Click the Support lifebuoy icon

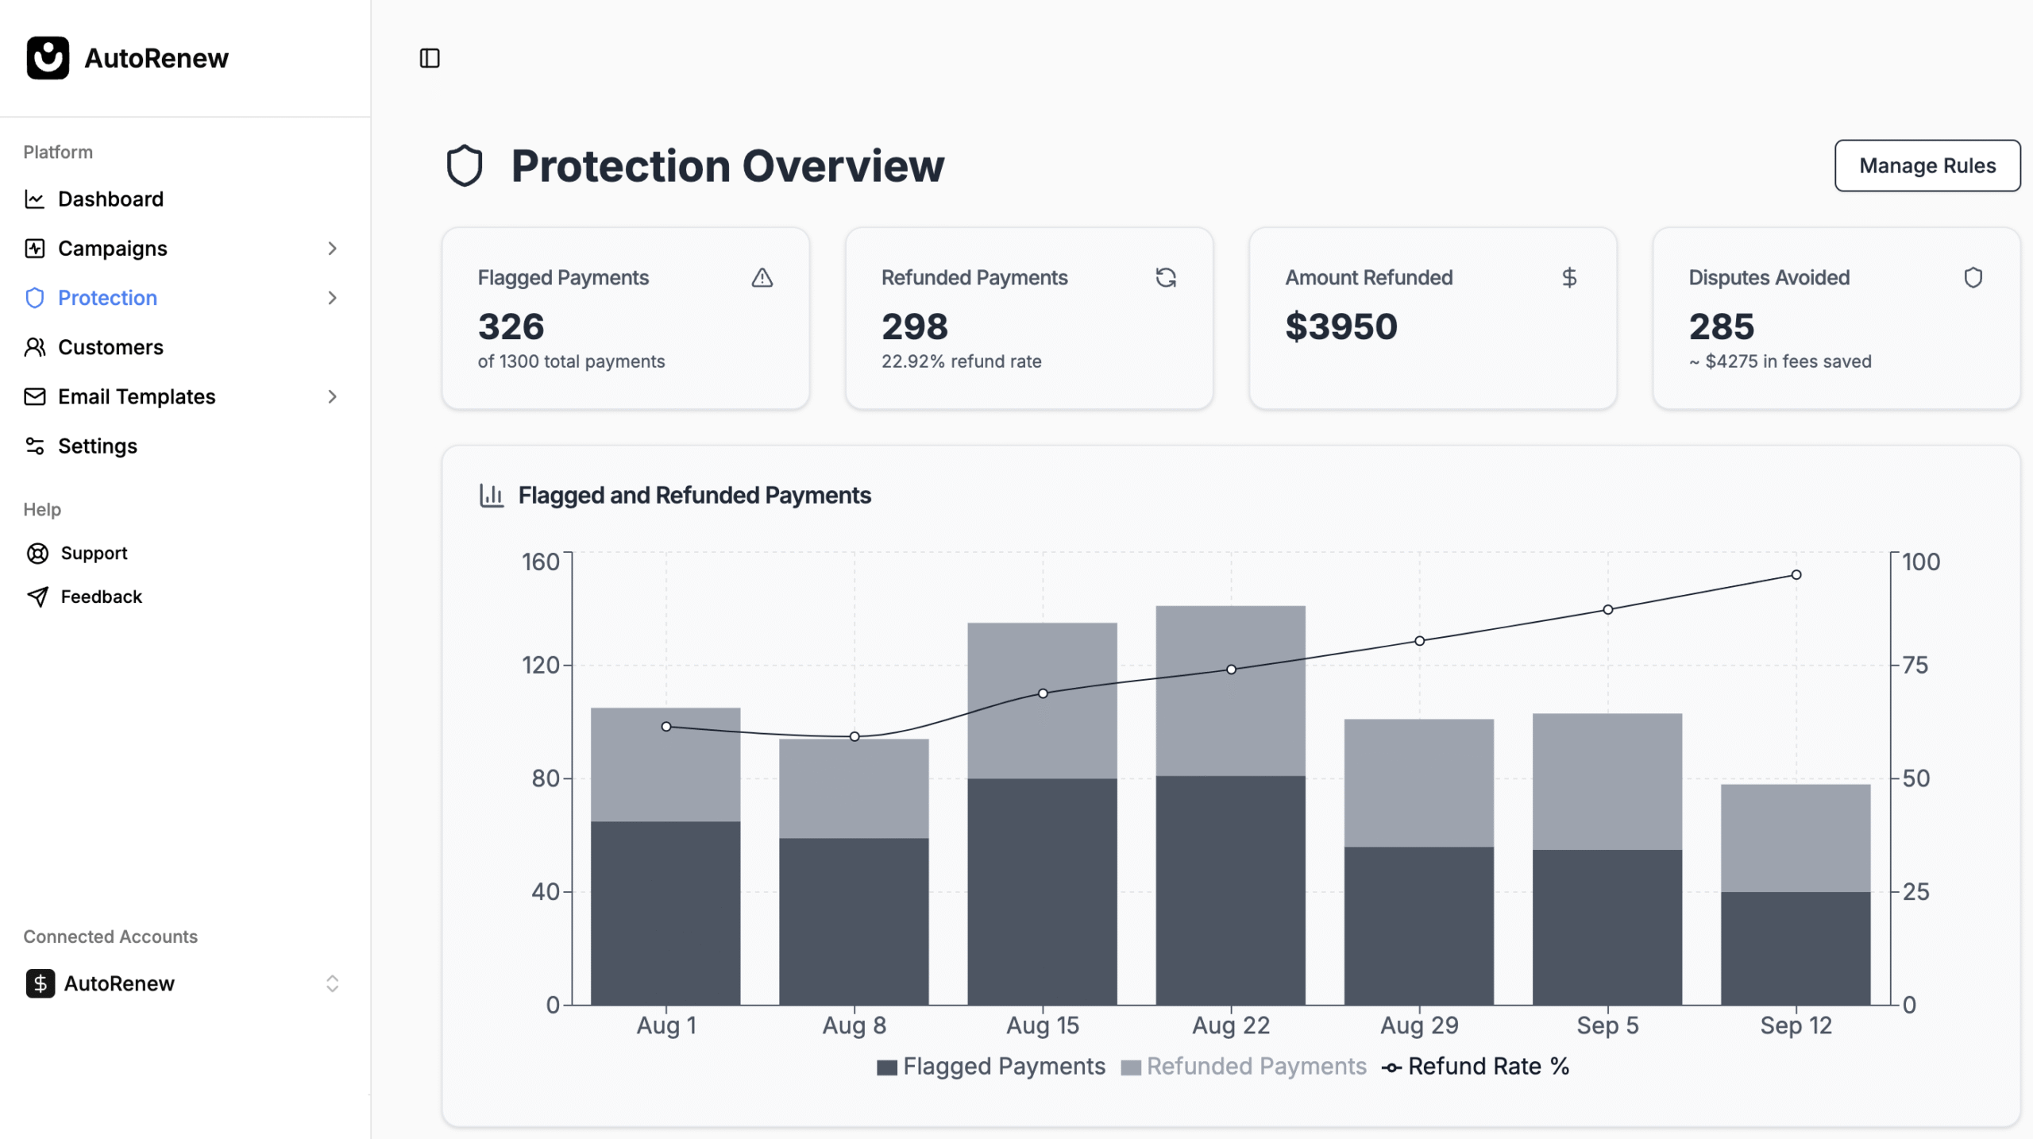[37, 553]
